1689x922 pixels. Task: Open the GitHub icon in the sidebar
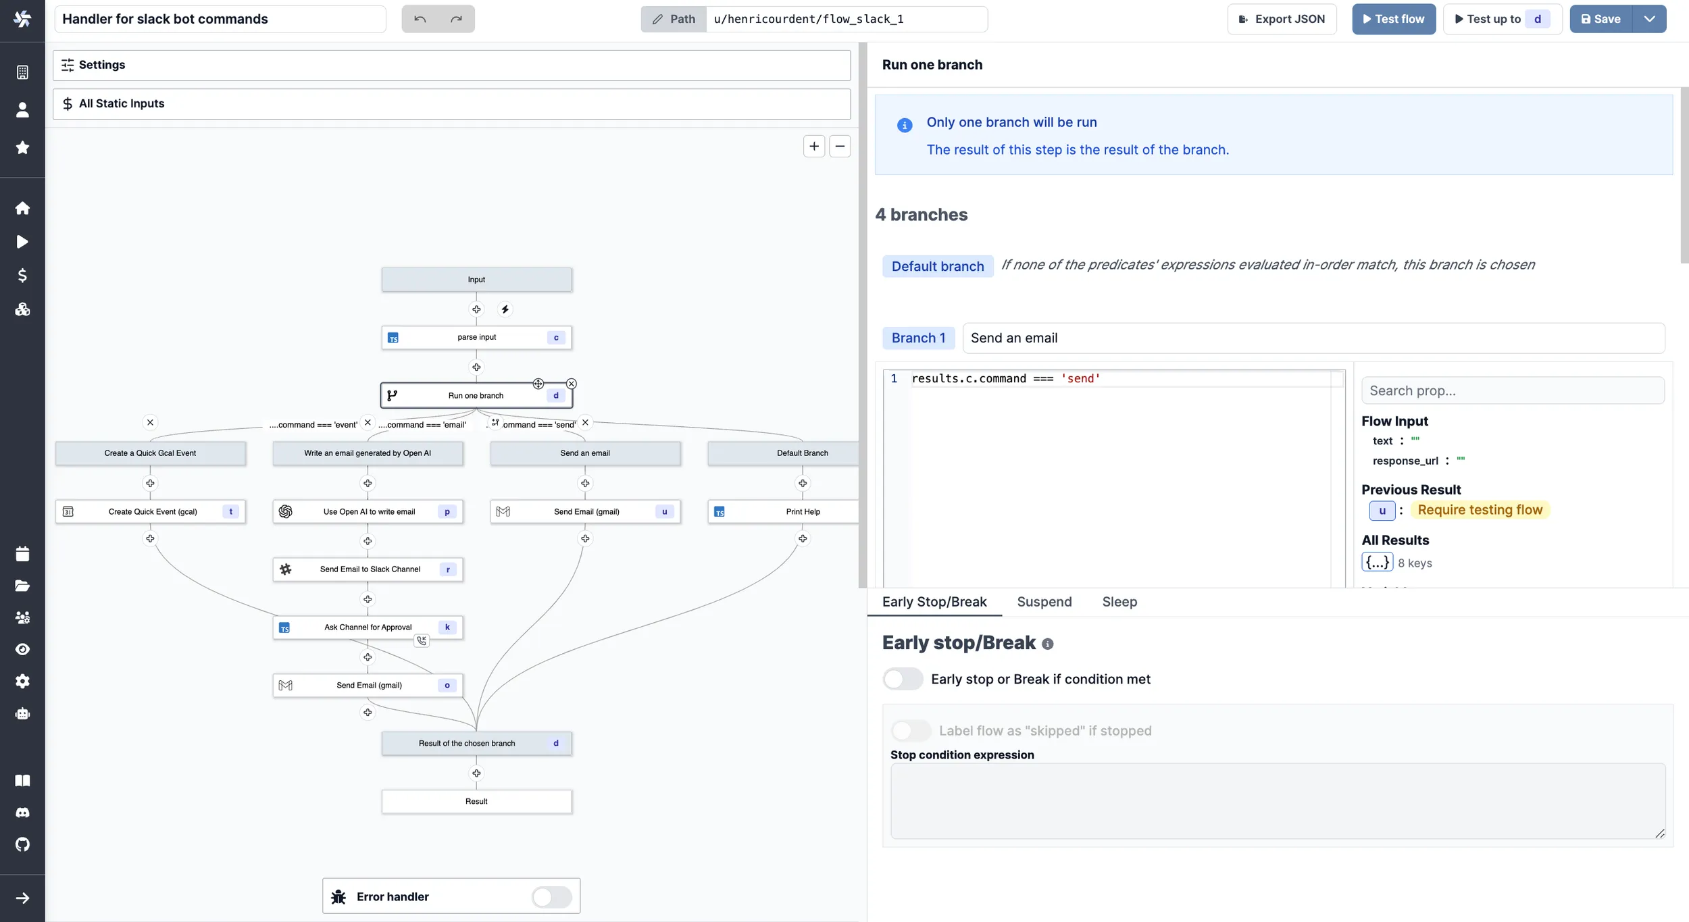click(22, 844)
